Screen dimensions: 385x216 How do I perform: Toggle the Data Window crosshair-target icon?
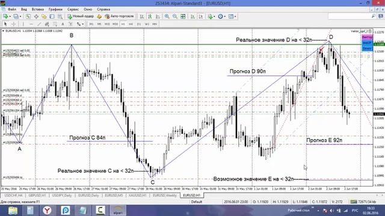[36, 16]
